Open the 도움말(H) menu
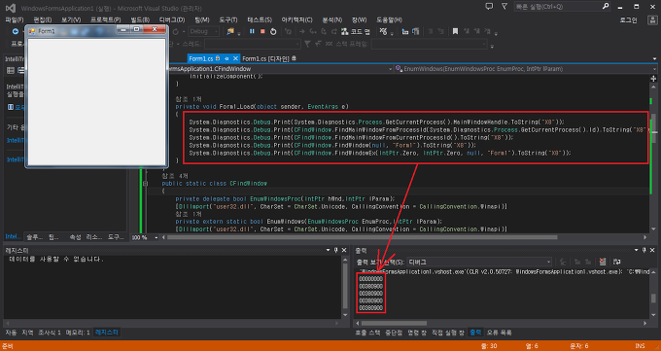 click(x=389, y=19)
